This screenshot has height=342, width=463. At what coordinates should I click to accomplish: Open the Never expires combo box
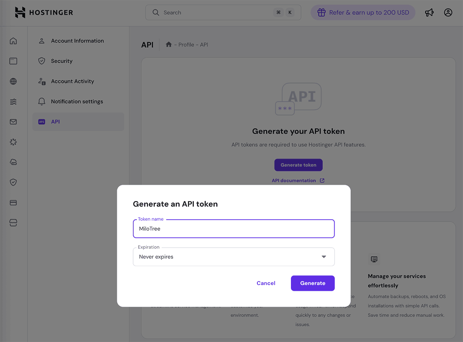pos(228,257)
